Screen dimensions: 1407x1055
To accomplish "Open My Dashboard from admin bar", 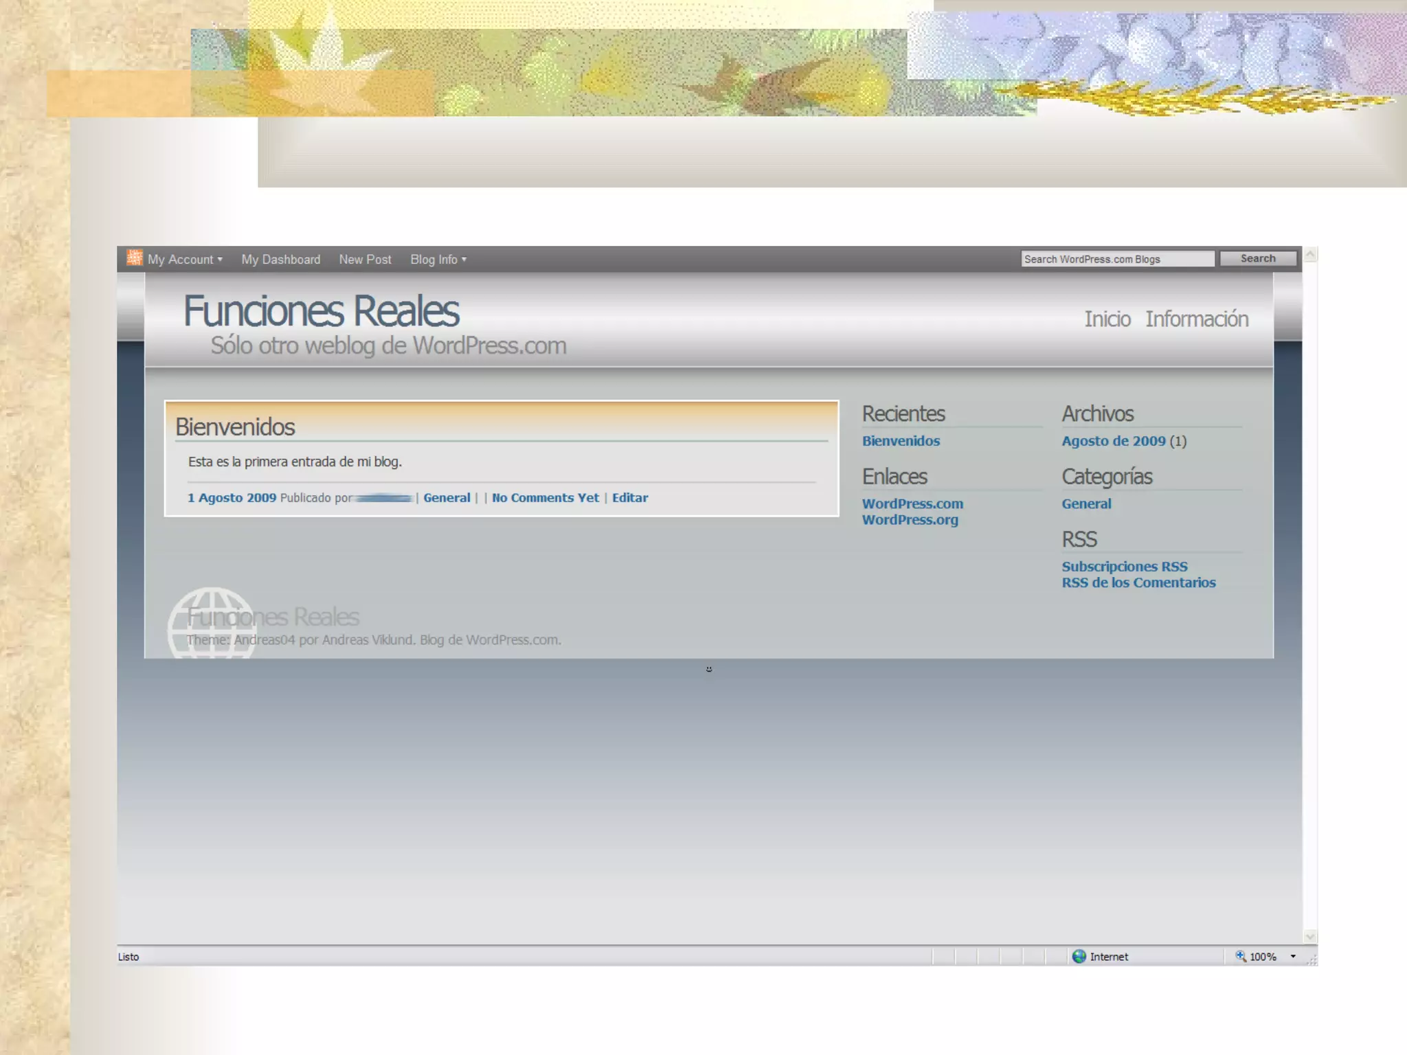I will (x=280, y=260).
